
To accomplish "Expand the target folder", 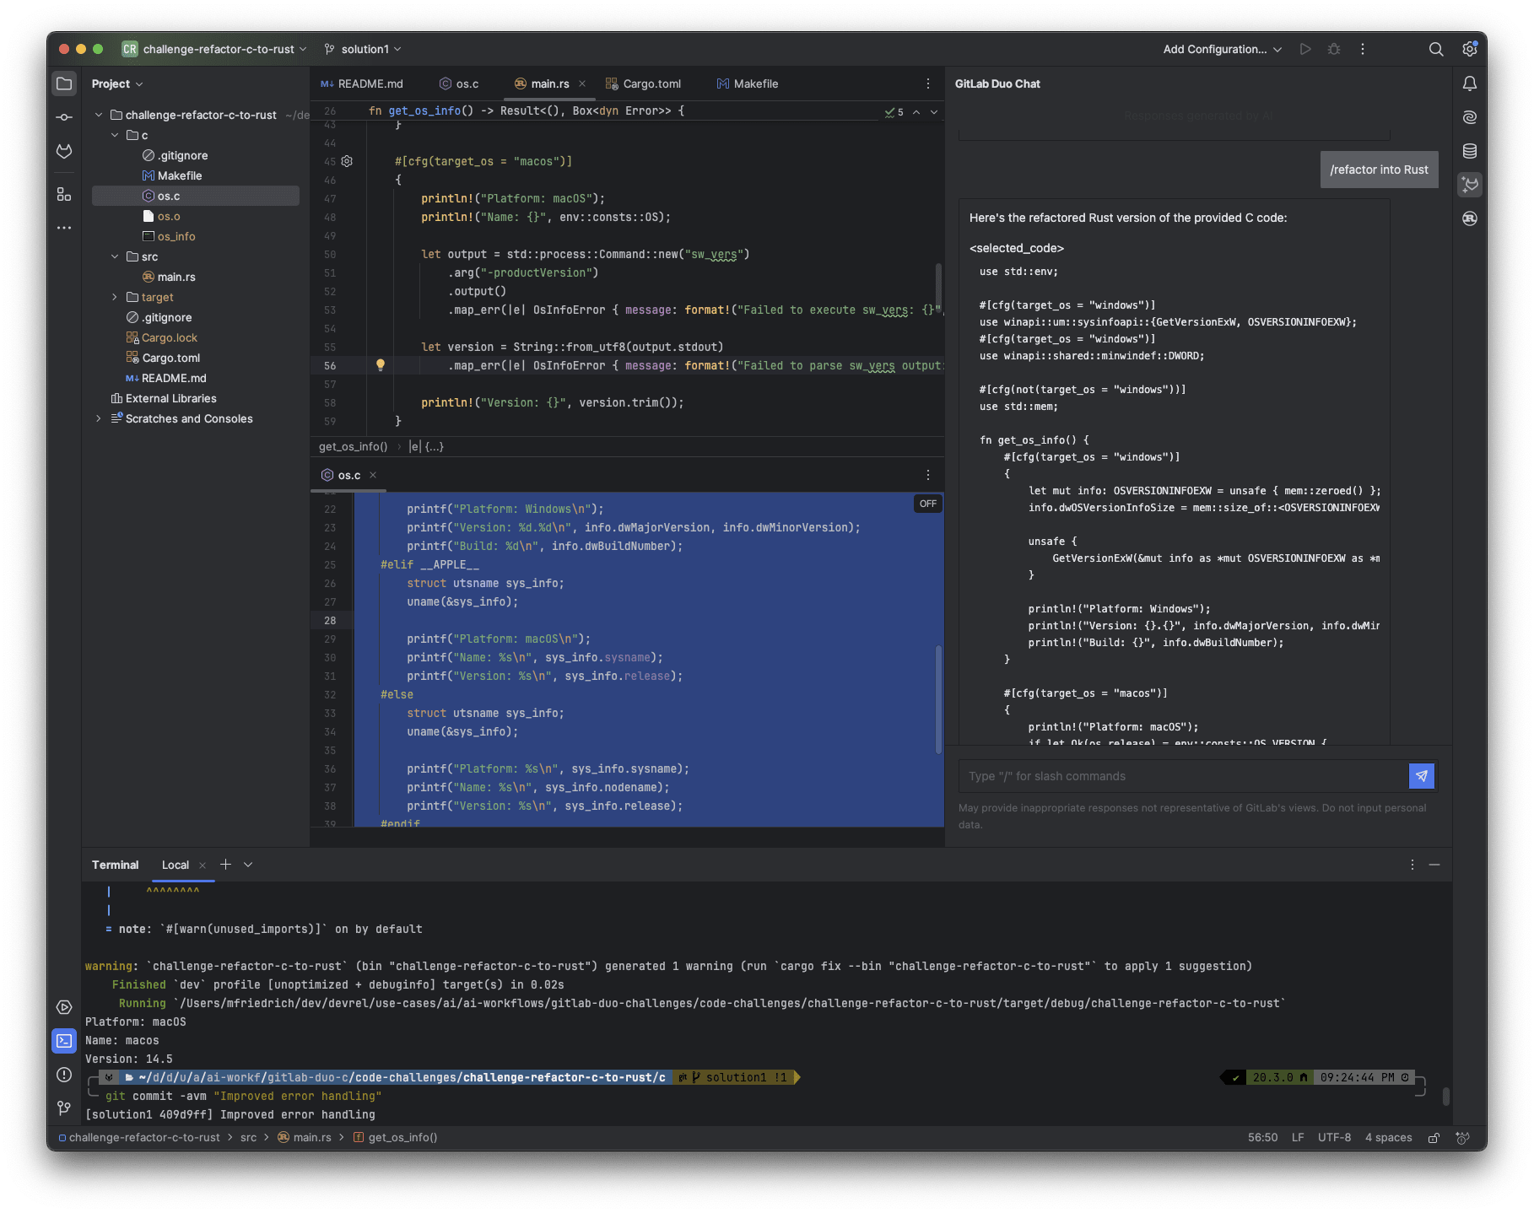I will click(115, 297).
